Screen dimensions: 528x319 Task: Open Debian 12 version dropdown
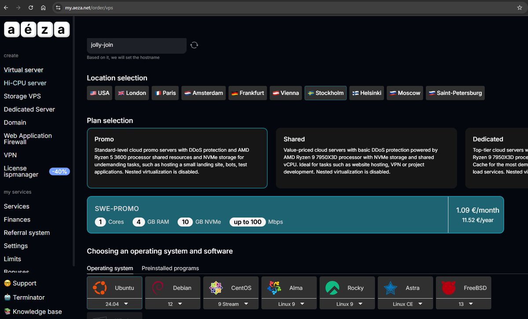point(172,304)
